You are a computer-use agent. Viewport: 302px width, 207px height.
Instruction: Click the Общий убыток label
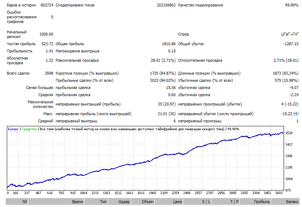[x=191, y=44]
